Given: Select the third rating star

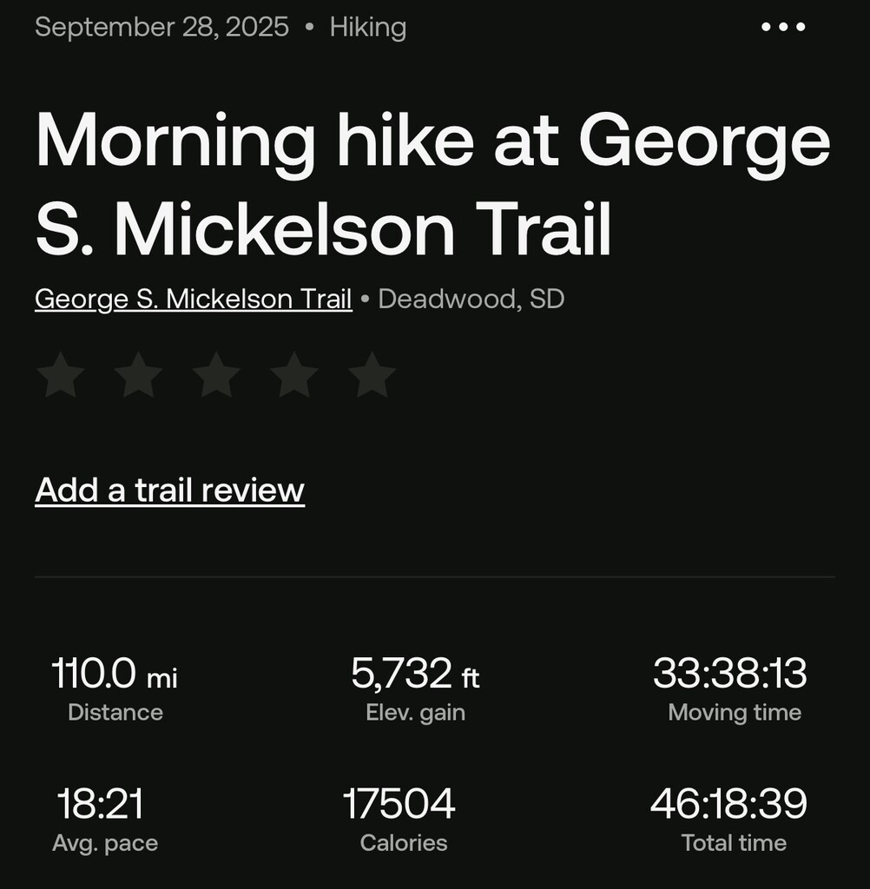Looking at the screenshot, I should (x=216, y=375).
